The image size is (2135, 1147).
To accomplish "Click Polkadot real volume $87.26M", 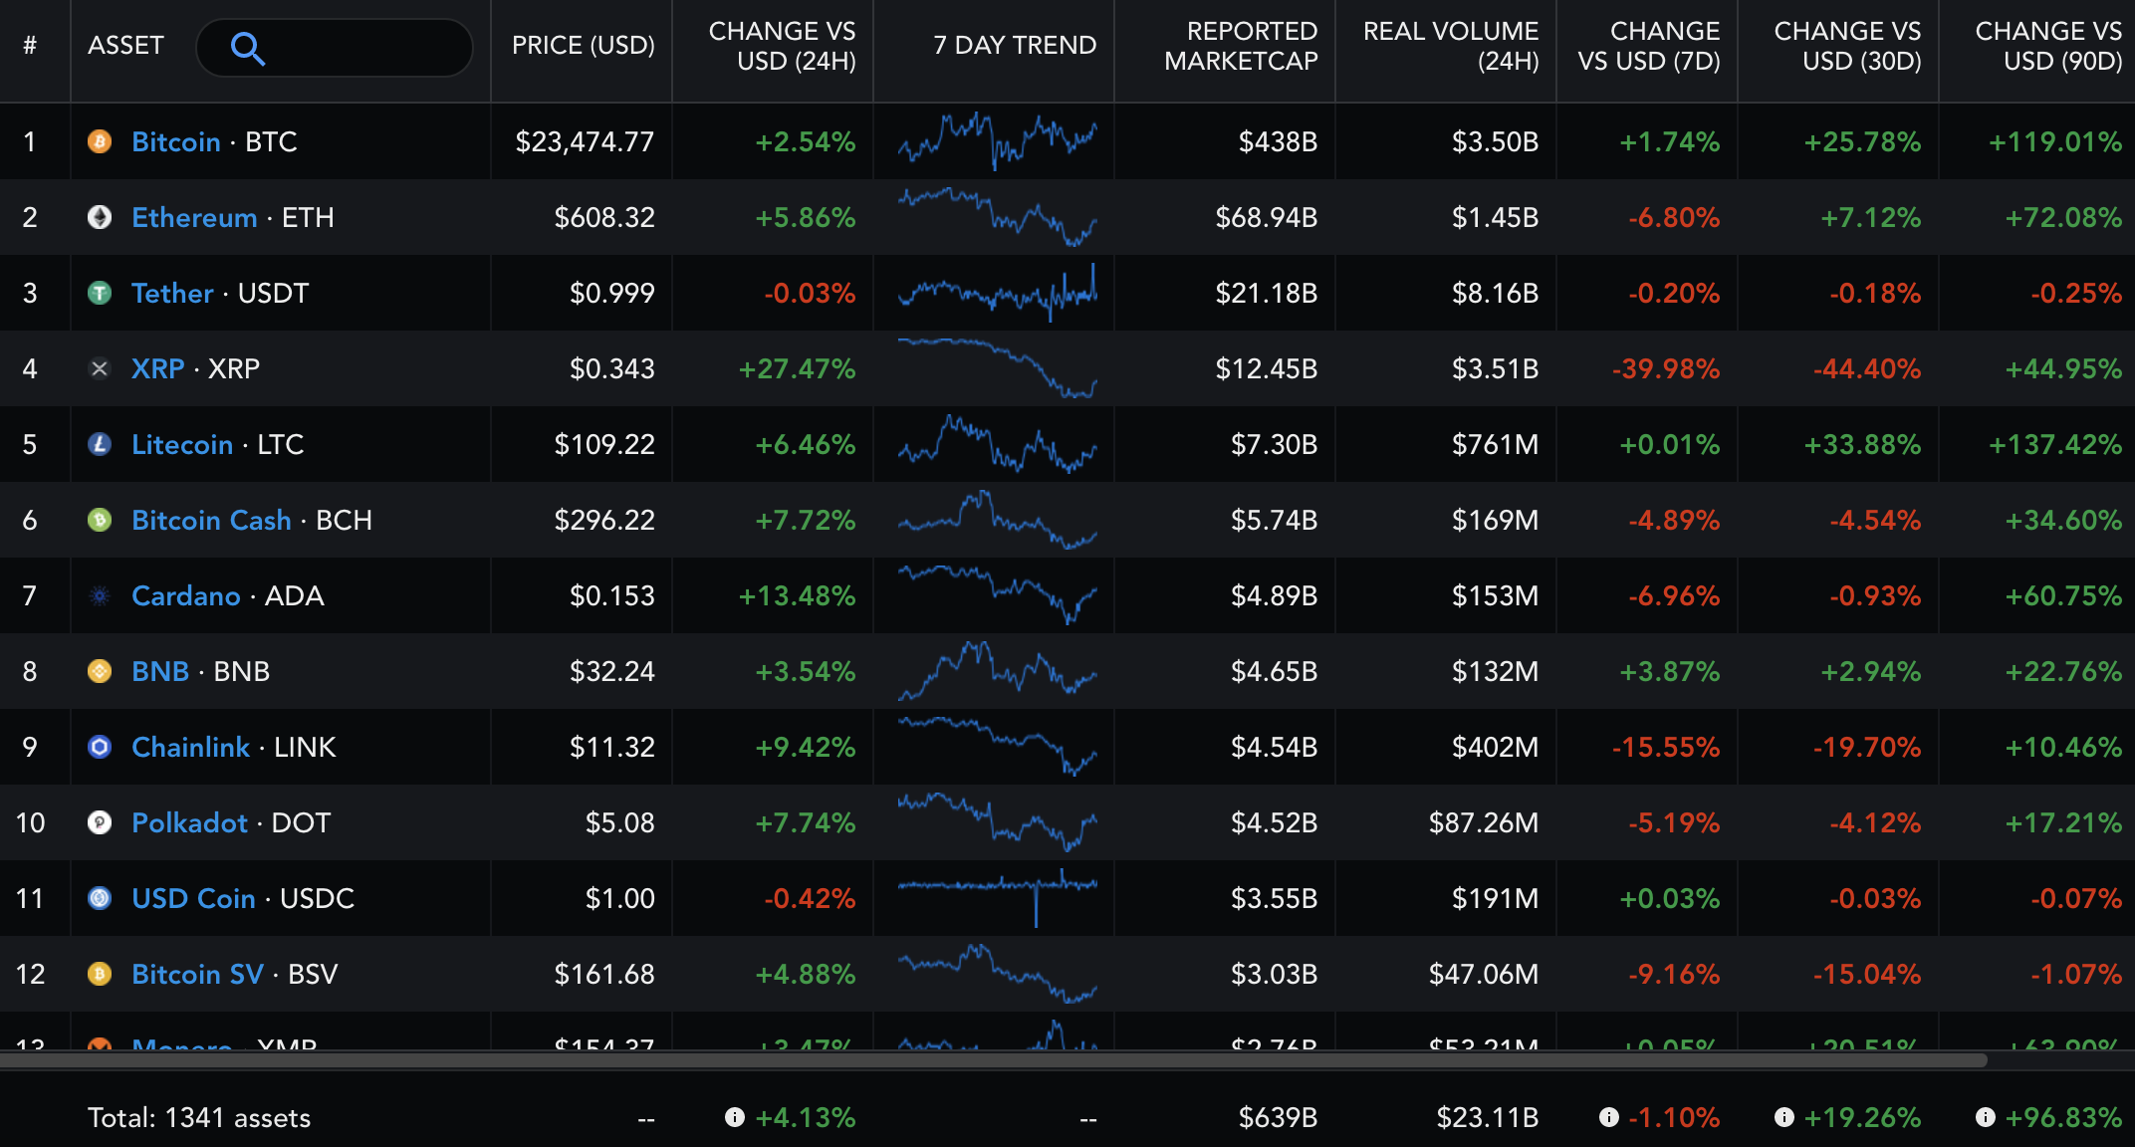I will pos(1484,822).
